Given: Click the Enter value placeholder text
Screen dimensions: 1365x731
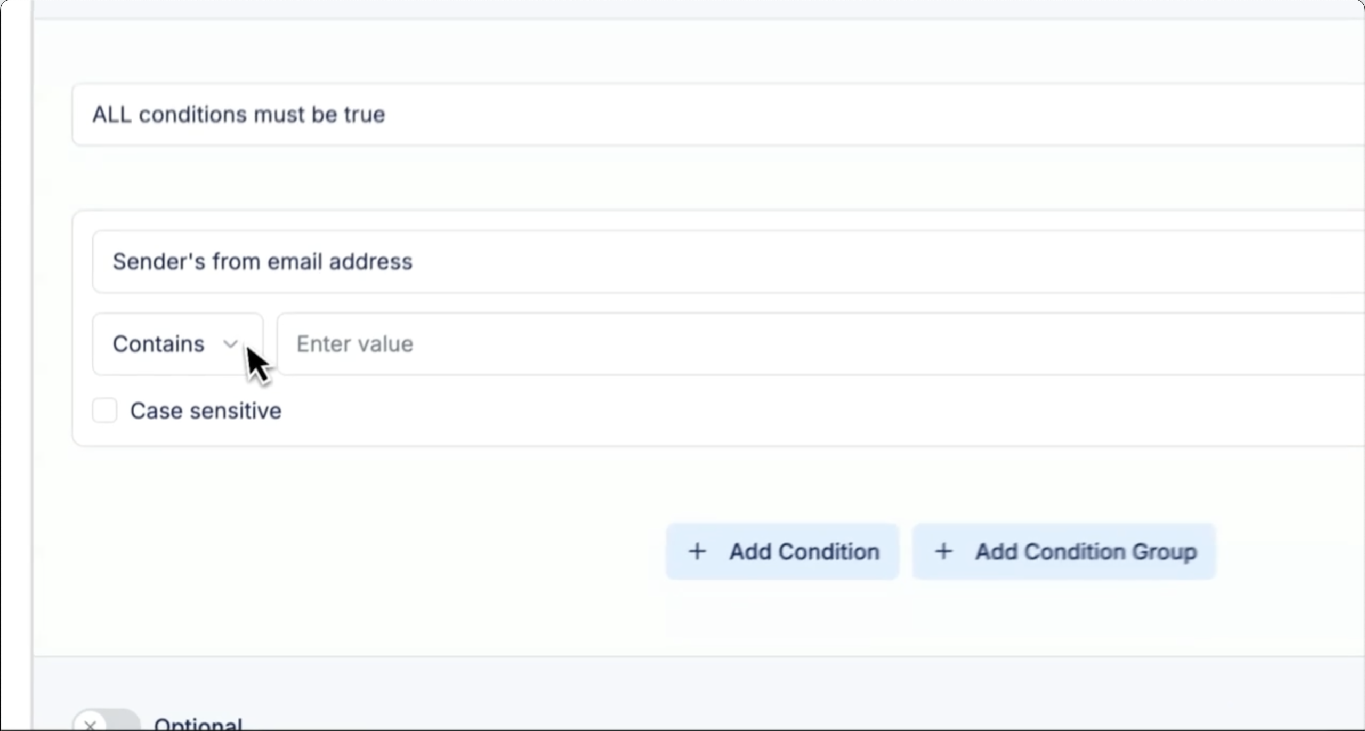Looking at the screenshot, I should click(354, 344).
